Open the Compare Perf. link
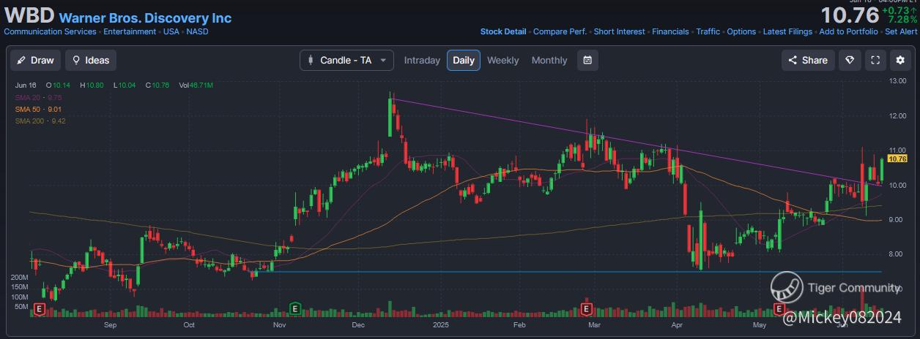The height and width of the screenshot is (339, 920). pos(560,31)
